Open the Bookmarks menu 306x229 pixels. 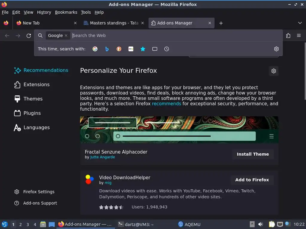tap(66, 12)
